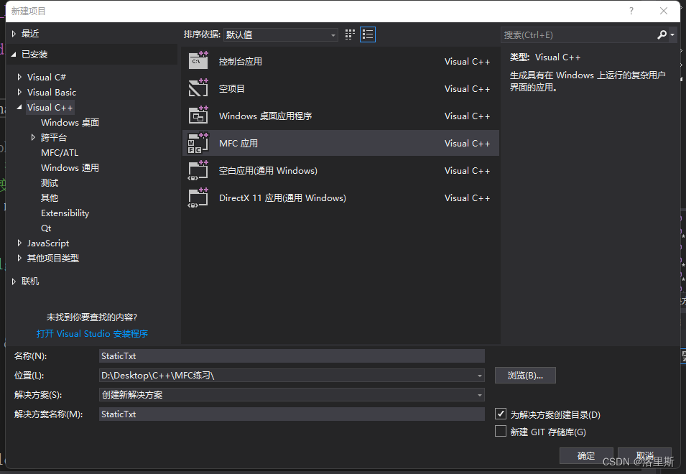
Task: Switch to small icons grid view
Action: (350, 34)
